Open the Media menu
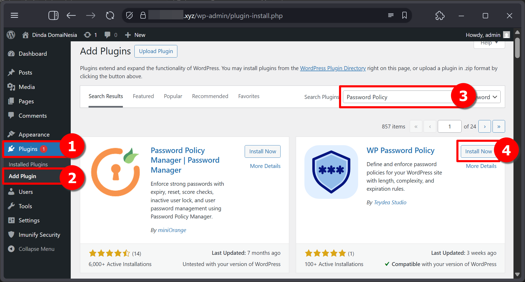Viewport: 525px width, 282px height. pyautogui.click(x=27, y=87)
